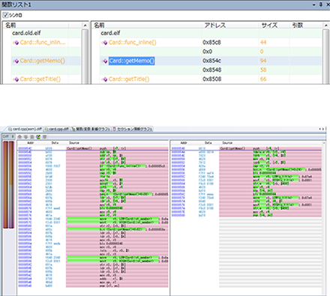Toggle the シンクロ sync checkbox
Image resolution: width=330 pixels, height=296 pixels.
click(x=5, y=15)
